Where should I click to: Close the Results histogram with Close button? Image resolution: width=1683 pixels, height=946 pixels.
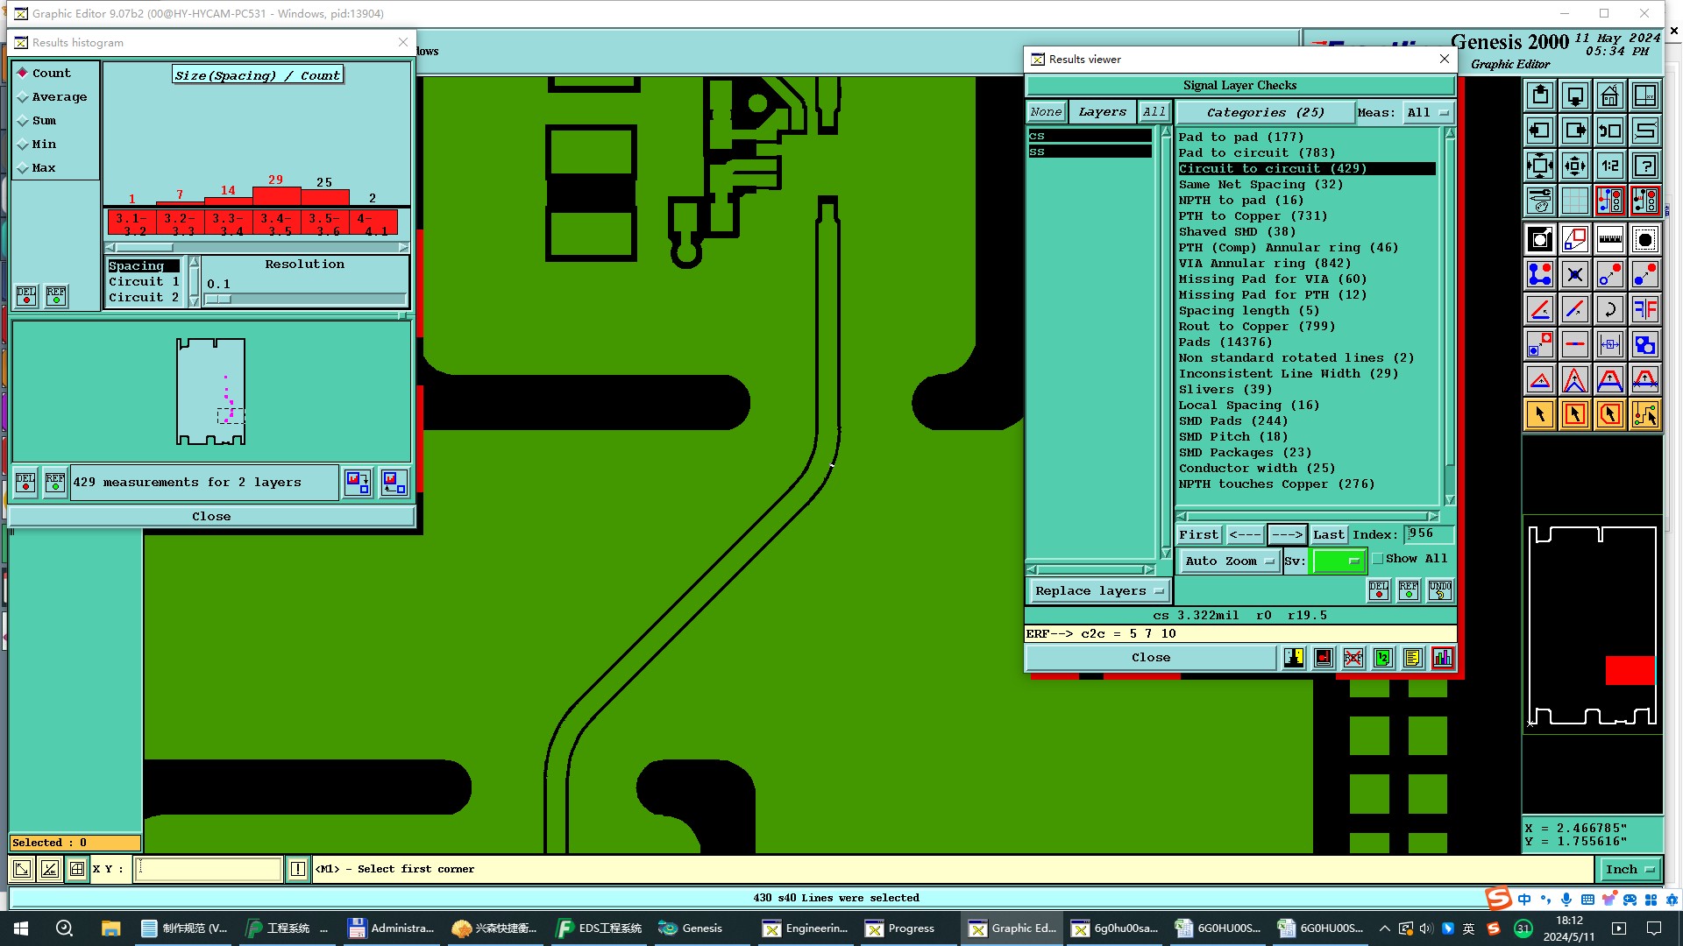coord(211,517)
